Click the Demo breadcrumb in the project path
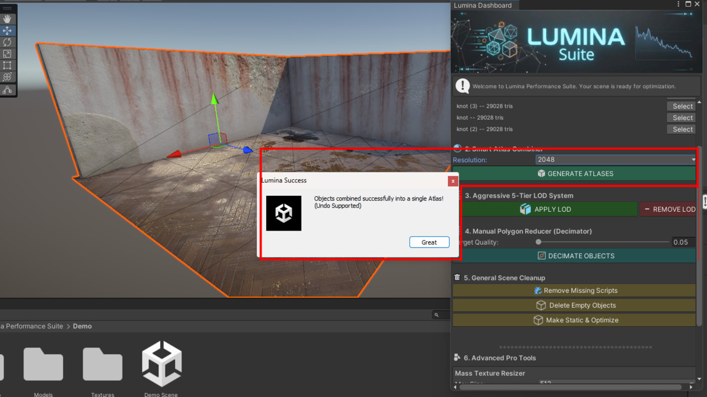The image size is (707, 397). [82, 326]
